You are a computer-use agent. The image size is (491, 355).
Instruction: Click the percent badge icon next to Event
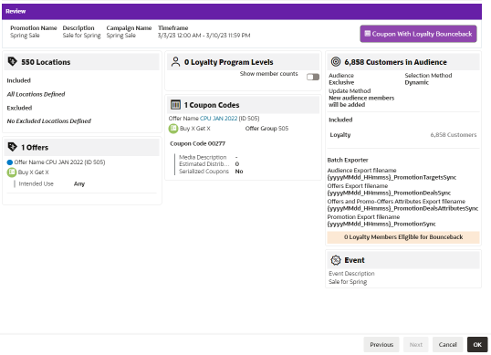(x=336, y=260)
